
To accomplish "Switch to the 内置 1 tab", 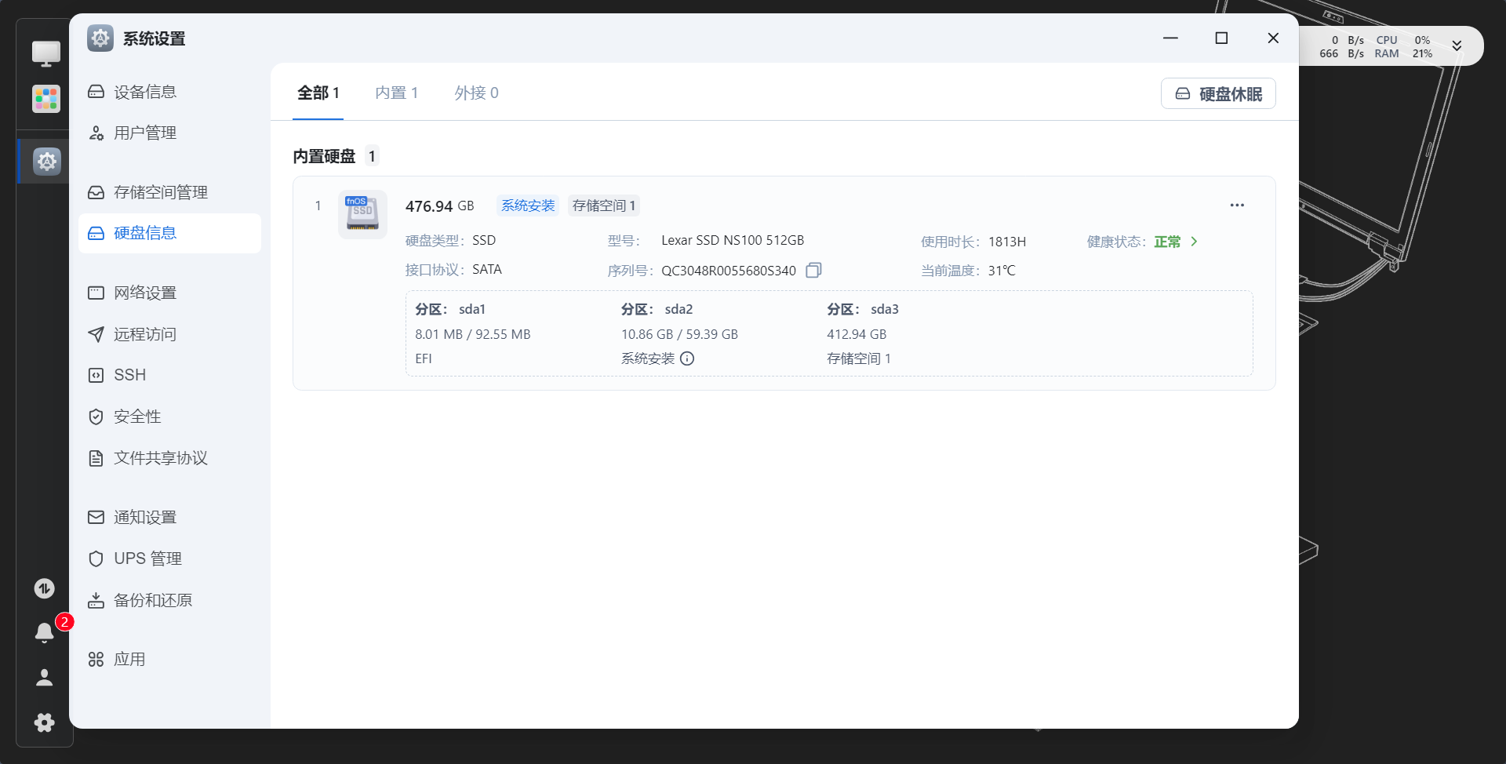I will pyautogui.click(x=396, y=93).
